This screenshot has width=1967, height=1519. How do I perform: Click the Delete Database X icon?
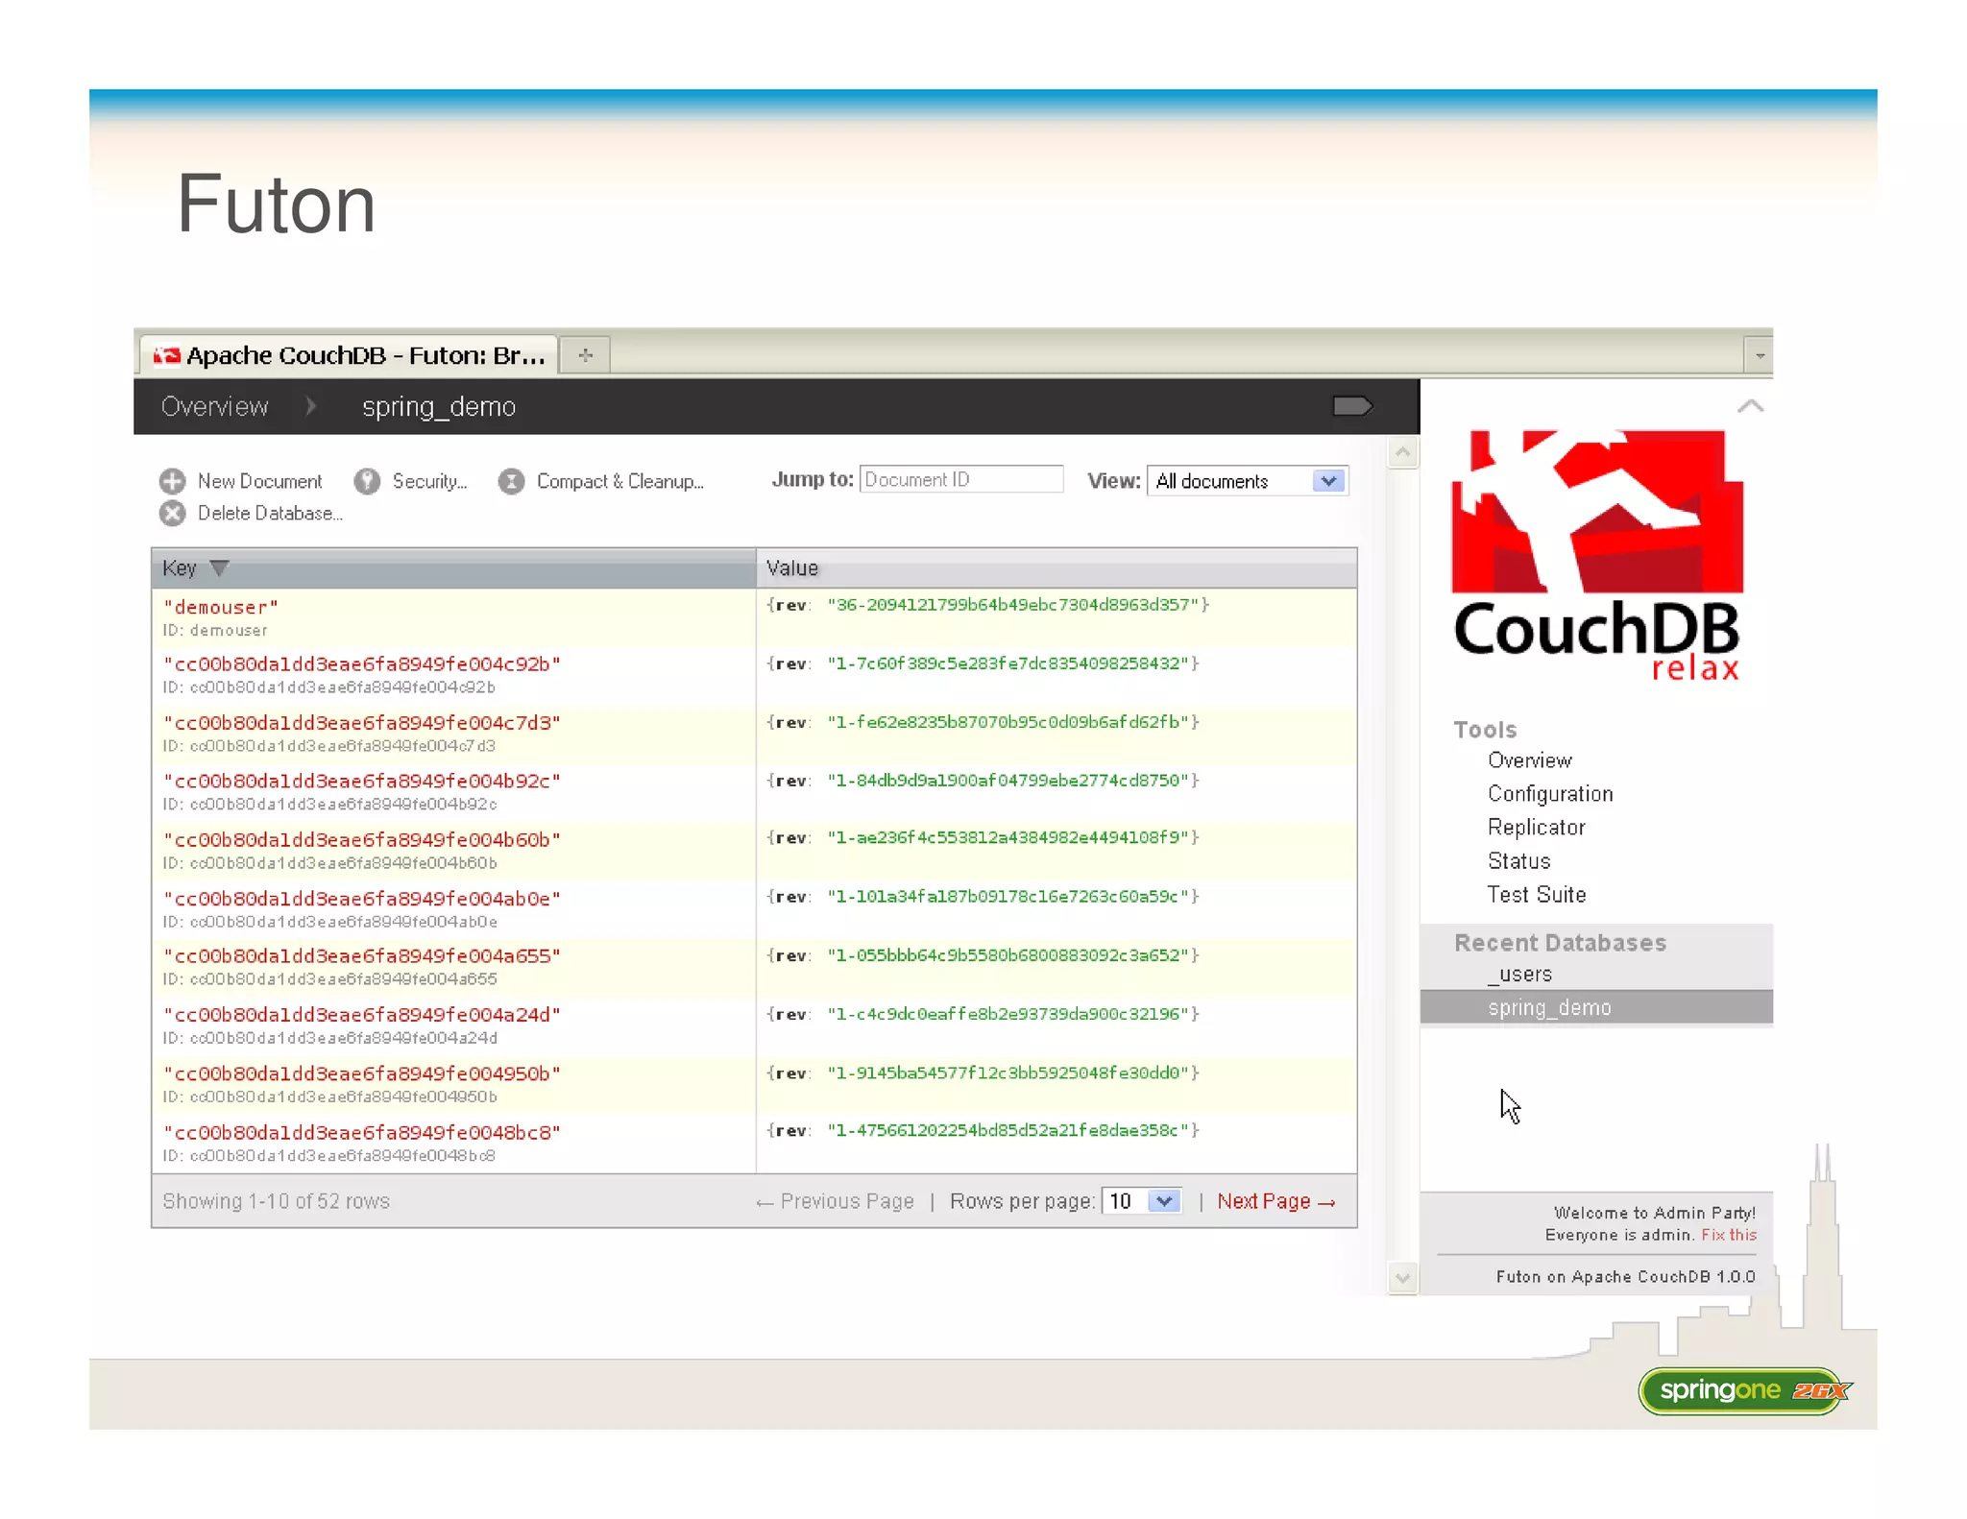[173, 514]
